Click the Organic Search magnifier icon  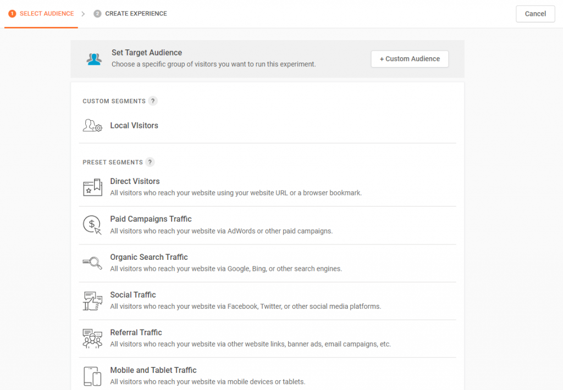(x=92, y=263)
